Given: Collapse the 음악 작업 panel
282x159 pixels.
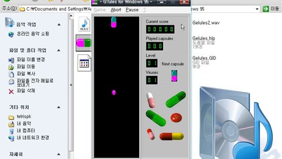Looking at the screenshot, I should click(59, 25).
